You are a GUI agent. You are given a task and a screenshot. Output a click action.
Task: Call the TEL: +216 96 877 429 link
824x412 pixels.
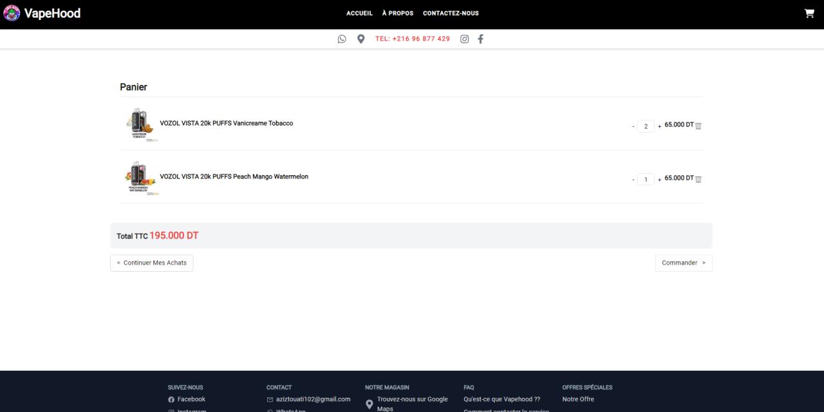point(413,39)
